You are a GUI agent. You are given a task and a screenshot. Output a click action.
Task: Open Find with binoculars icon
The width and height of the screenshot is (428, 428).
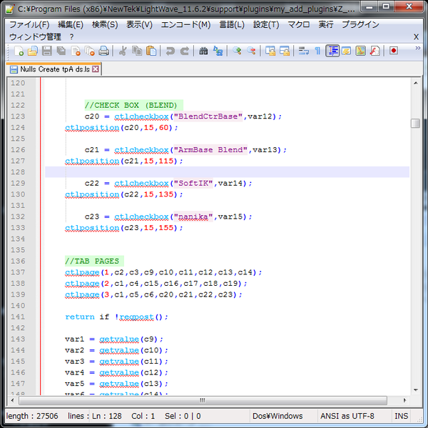pyautogui.click(x=203, y=51)
